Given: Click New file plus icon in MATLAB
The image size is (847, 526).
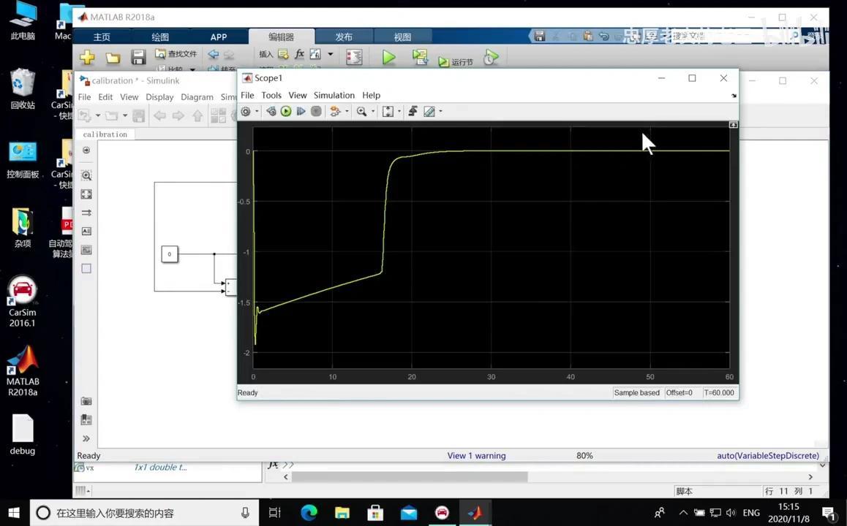Looking at the screenshot, I should coord(87,57).
